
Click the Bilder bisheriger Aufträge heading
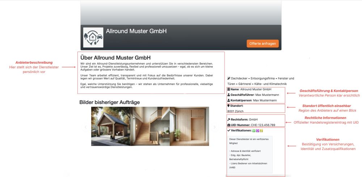pyautogui.click(x=109, y=102)
